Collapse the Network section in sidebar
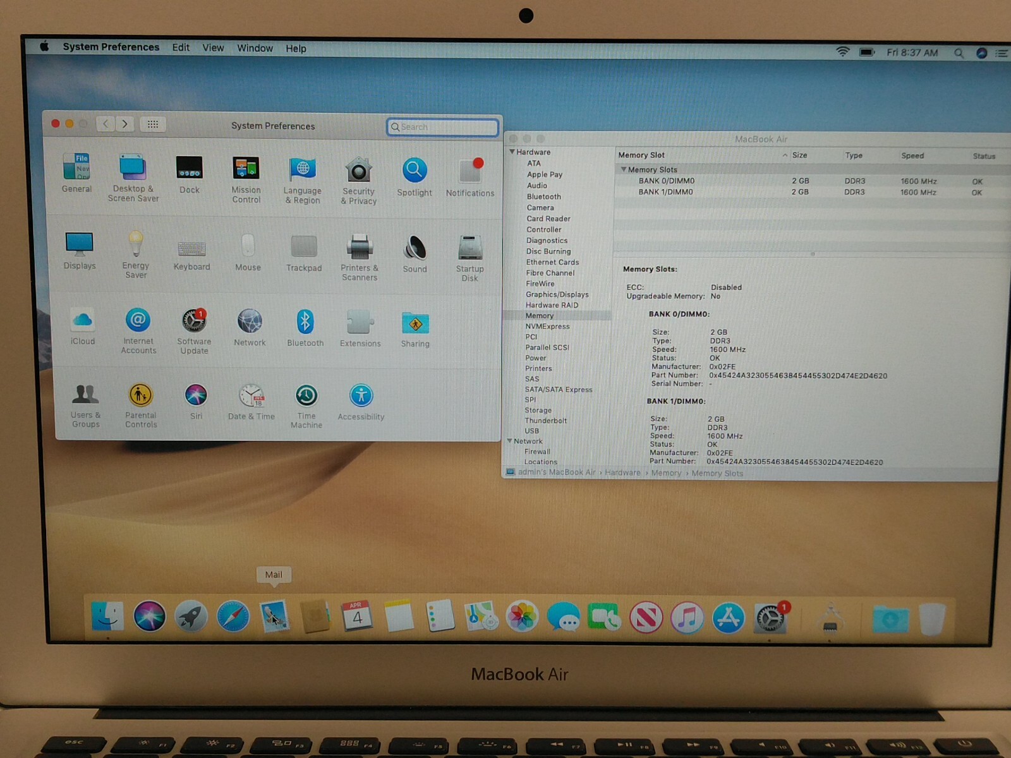Image resolution: width=1011 pixels, height=758 pixels. coord(510,441)
